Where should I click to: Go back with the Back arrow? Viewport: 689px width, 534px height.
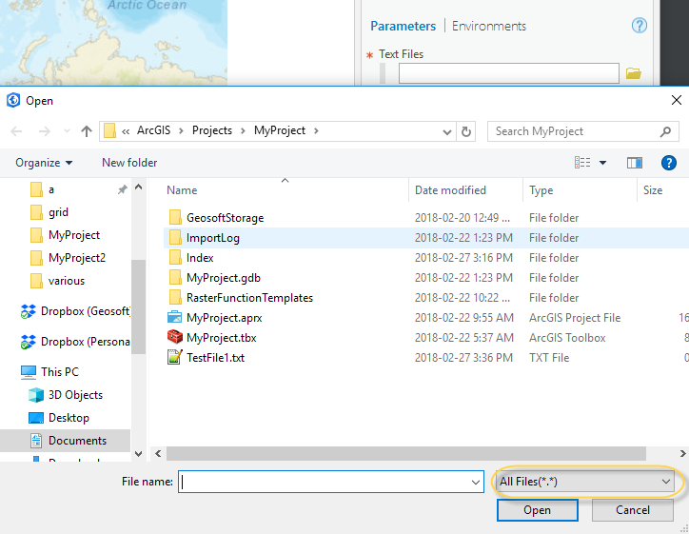[x=17, y=131]
